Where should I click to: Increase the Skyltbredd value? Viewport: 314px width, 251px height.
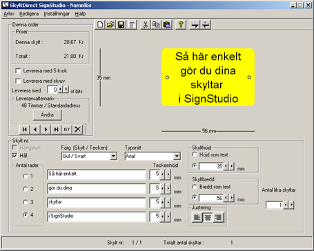point(232,197)
